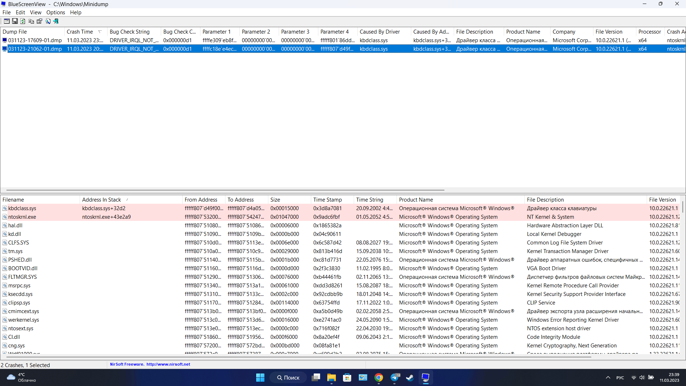This screenshot has height=386, width=686.
Task: Click the ntoskrnl.exe file icon in lower pane
Action: point(5,217)
